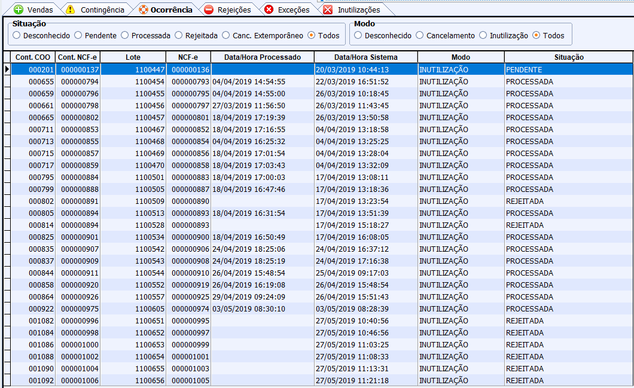The height and width of the screenshot is (388, 634).
Task: Switch to the Contingência tab
Action: (96, 10)
